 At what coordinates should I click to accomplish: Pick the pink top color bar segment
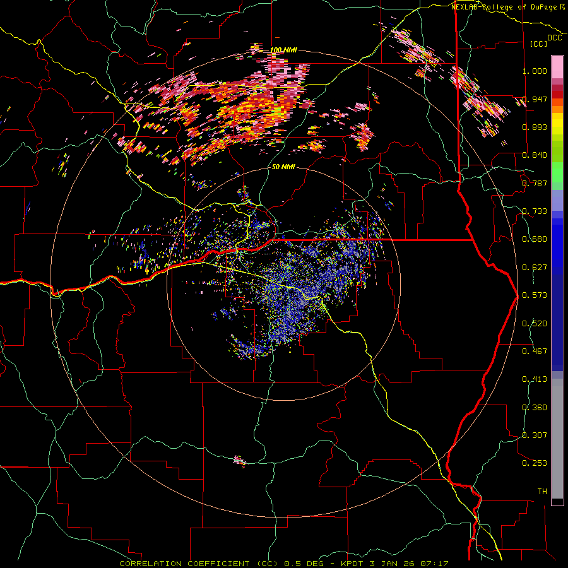click(557, 67)
